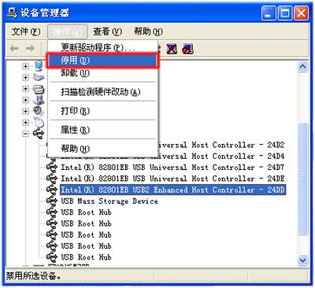Click the USB Mass Storage Device icon
The width and height of the screenshot is (315, 288).
tap(51, 201)
